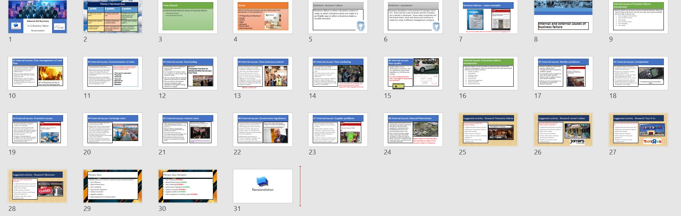Highlight the External causes: Competition slide

[x=638, y=73]
